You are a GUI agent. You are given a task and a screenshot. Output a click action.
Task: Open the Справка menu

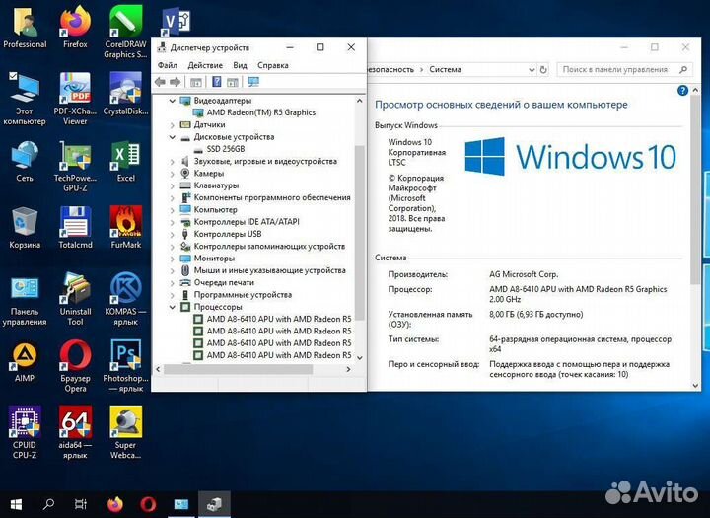click(273, 65)
